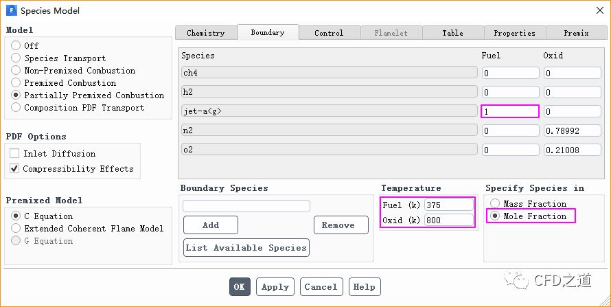Enable the Inlet Diffusion checkbox

point(14,154)
